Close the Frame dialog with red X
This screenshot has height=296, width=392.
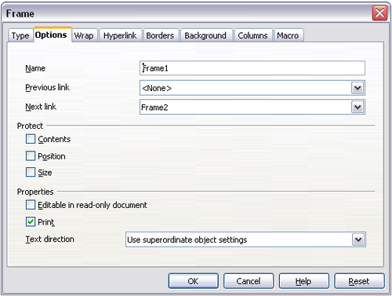pos(379,13)
